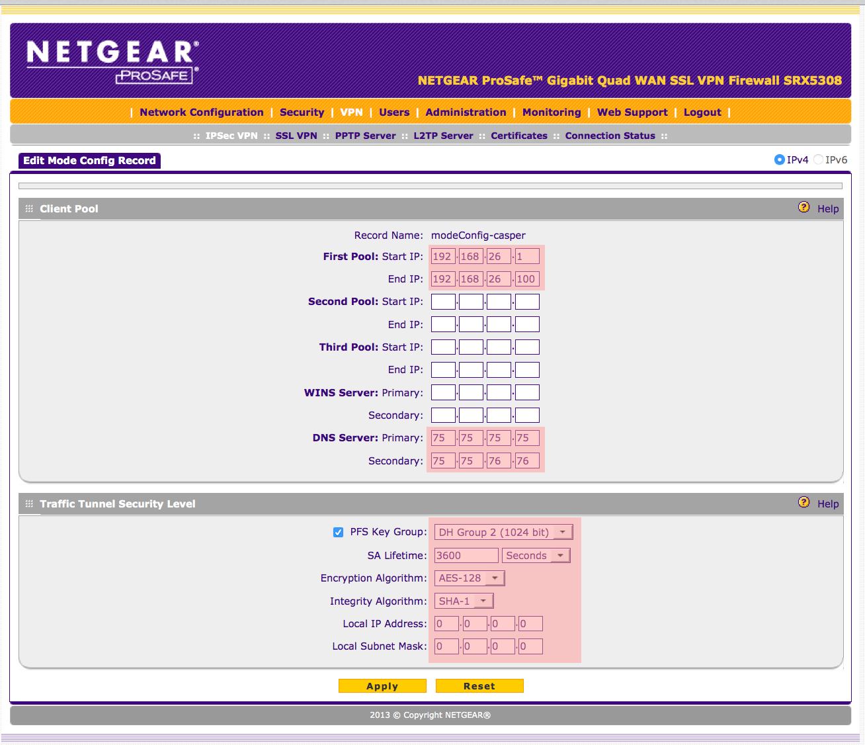This screenshot has width=865, height=745.
Task: Select the IPv4 radio button
Action: coord(779,159)
